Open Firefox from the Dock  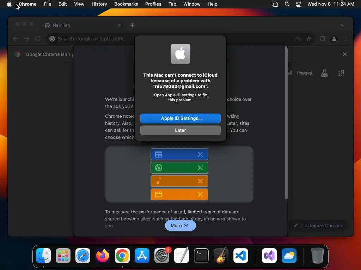103,256
